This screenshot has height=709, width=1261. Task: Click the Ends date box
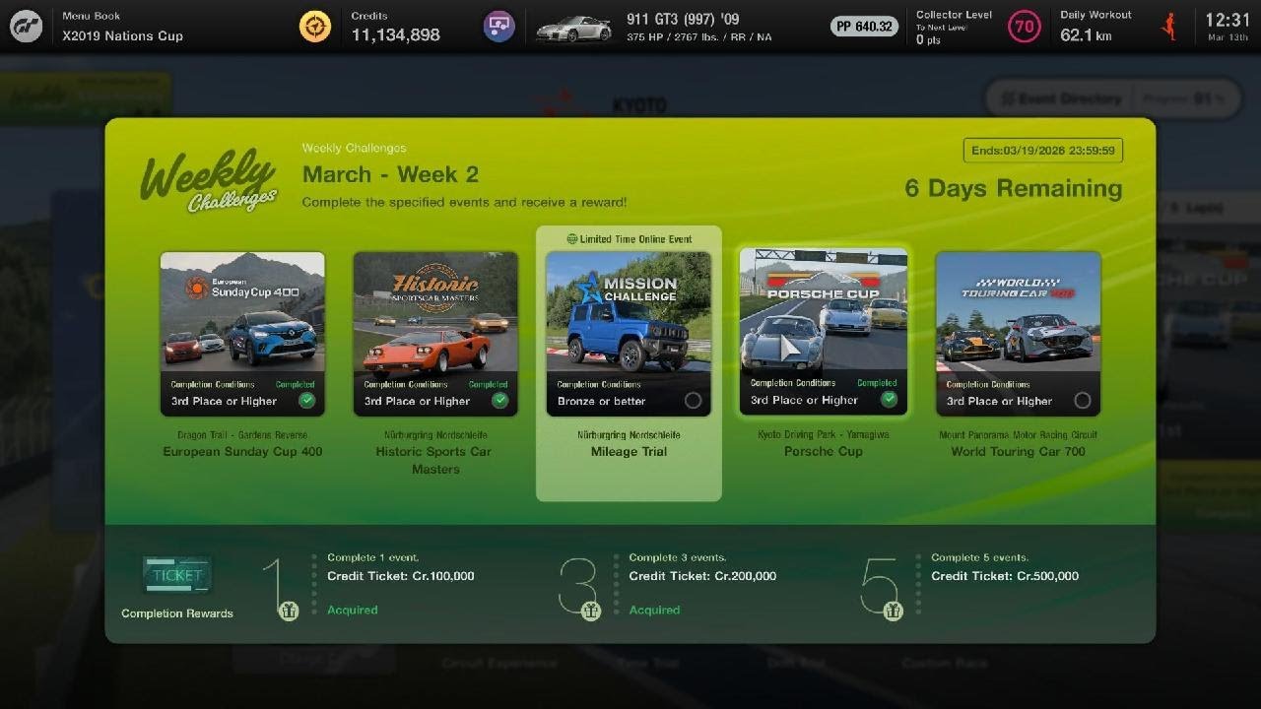pos(1043,151)
